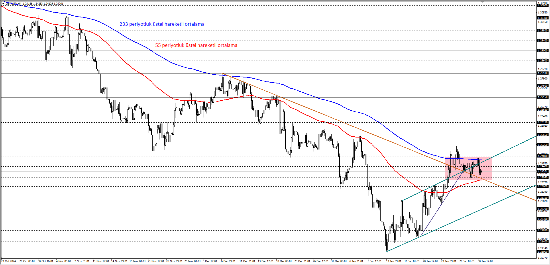550x265 pixels.
Task: Click the 1.29800 price level label
Action: [x=543, y=31]
